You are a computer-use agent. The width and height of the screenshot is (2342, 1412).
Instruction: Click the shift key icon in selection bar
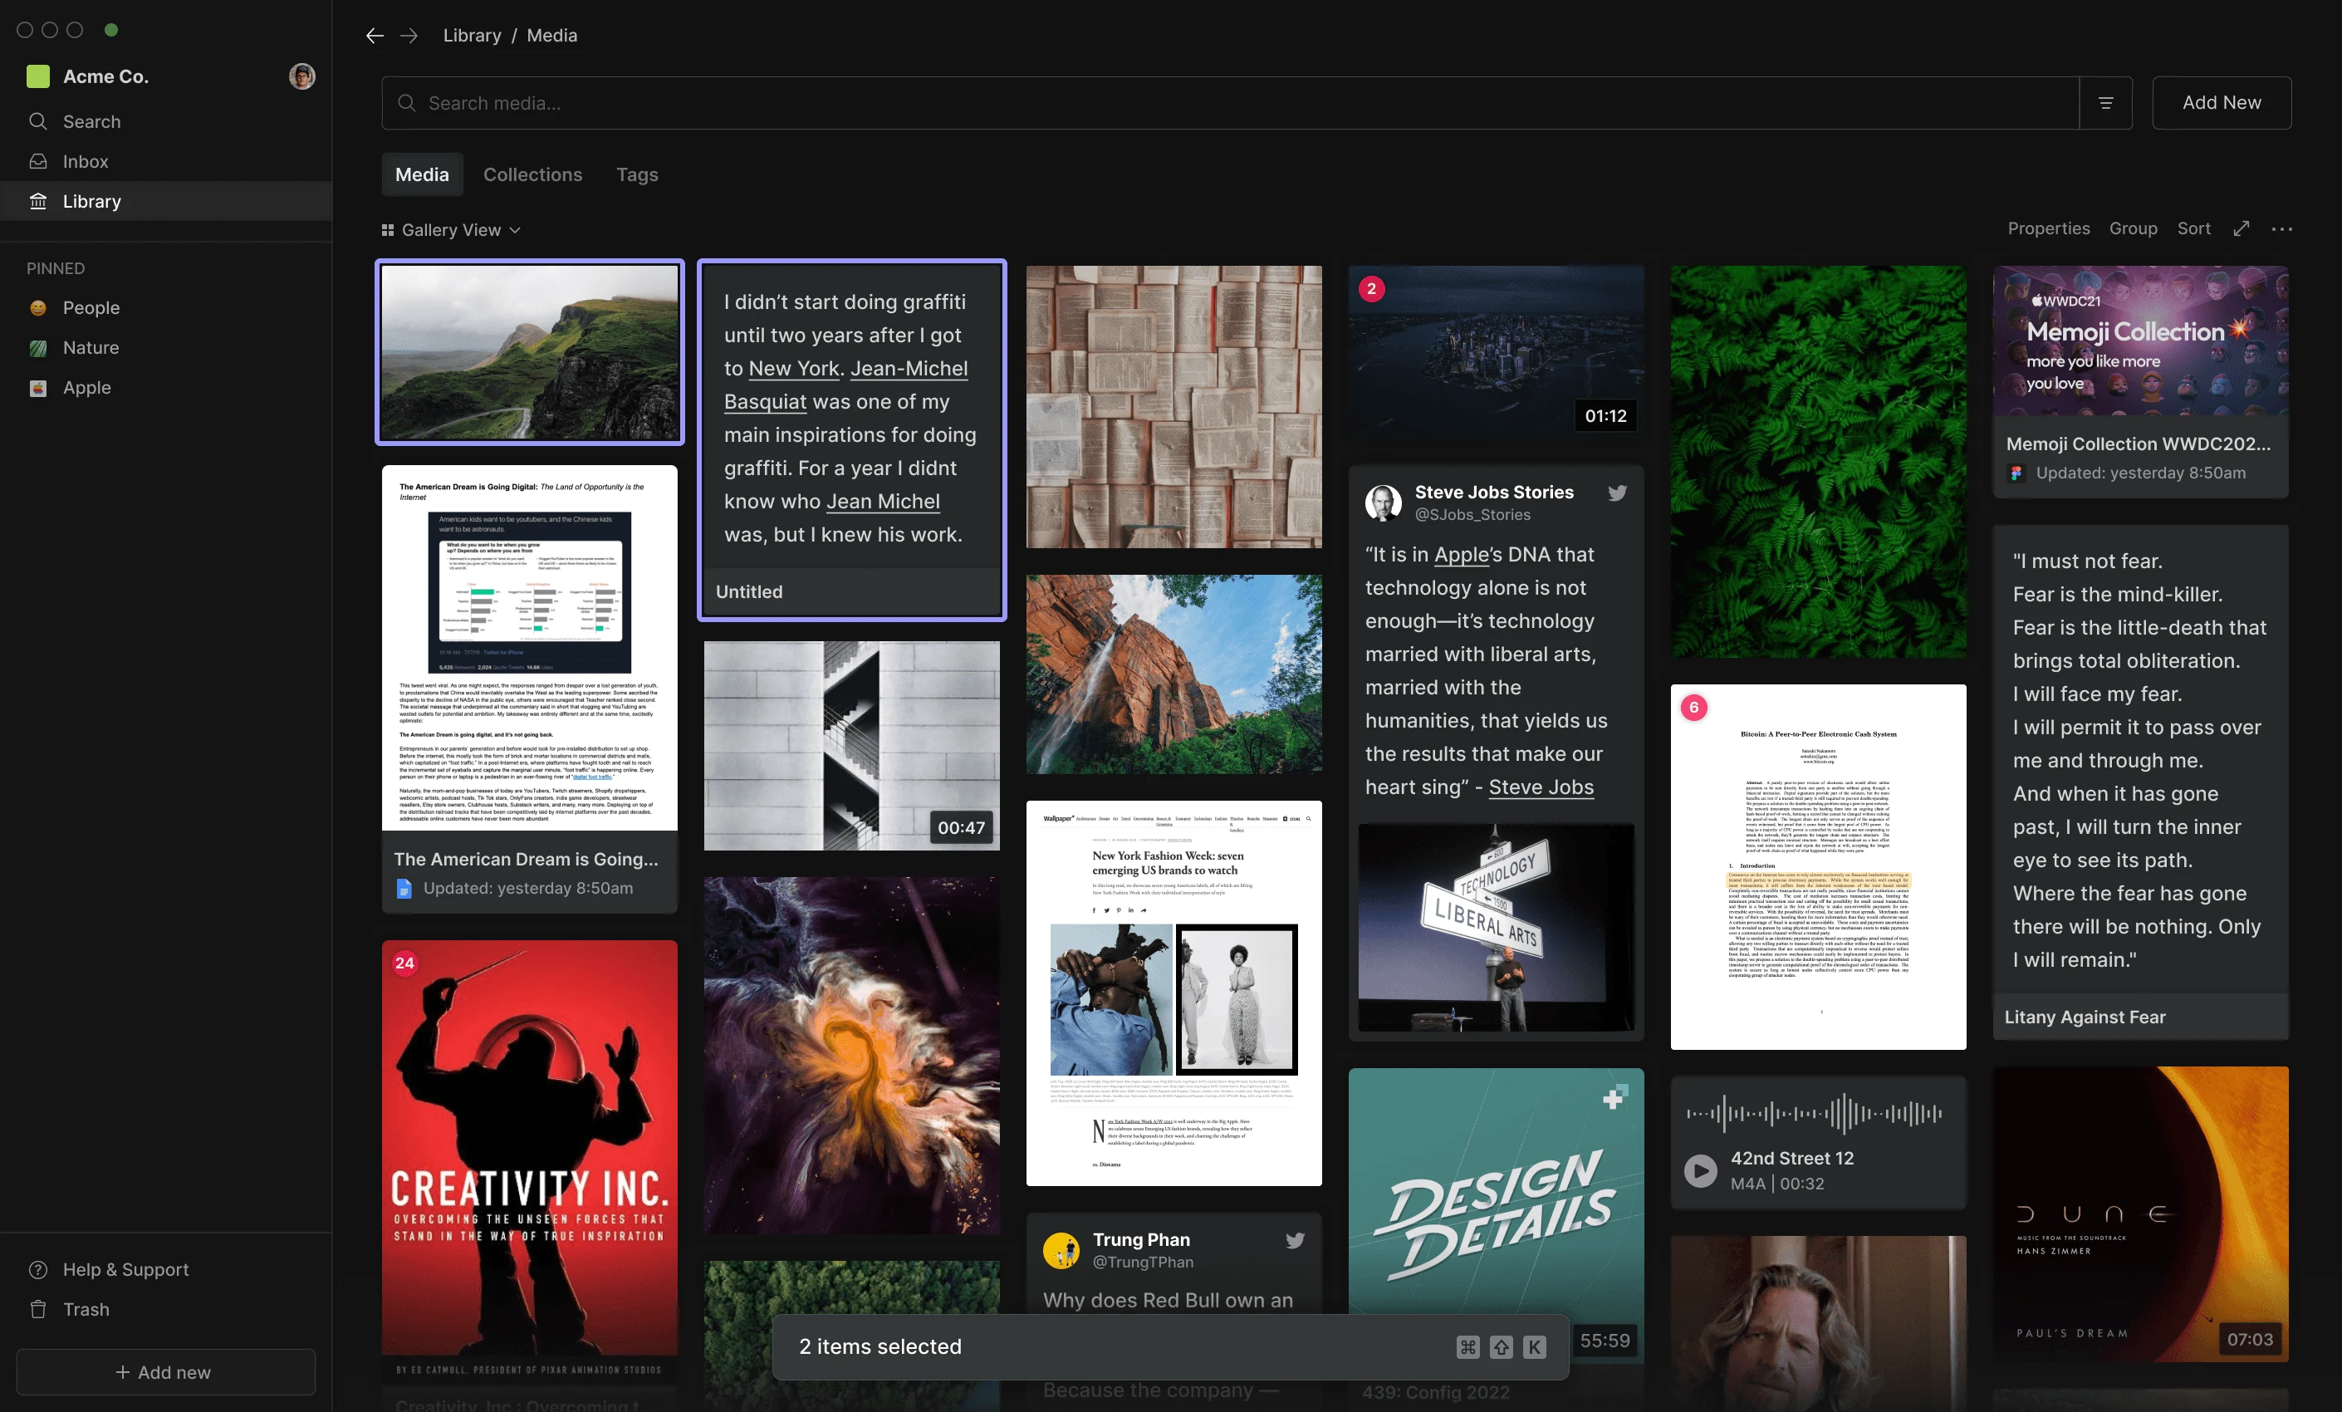pos(1501,1346)
